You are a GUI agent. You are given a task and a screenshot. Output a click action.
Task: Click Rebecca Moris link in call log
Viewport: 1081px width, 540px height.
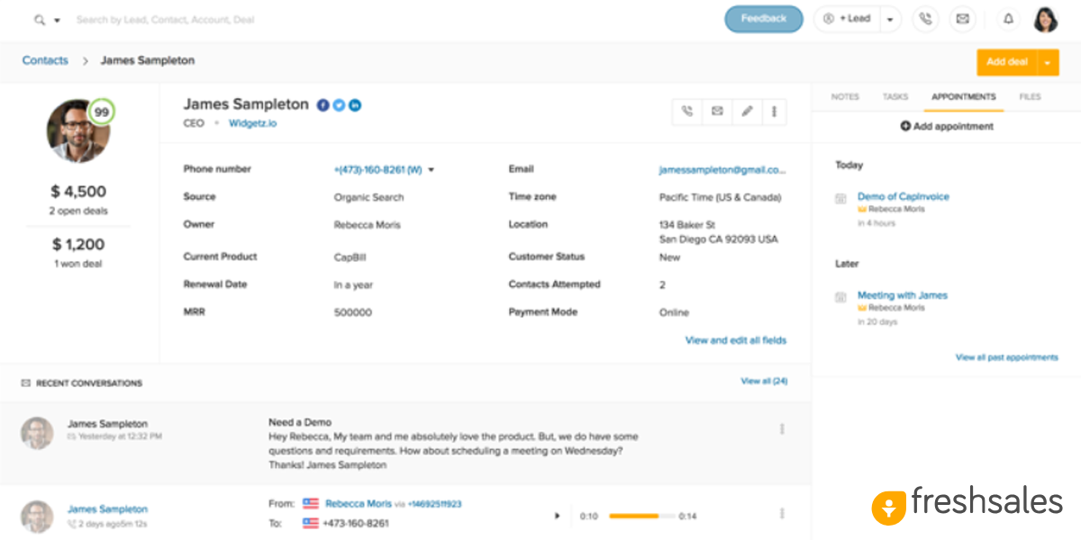(359, 504)
